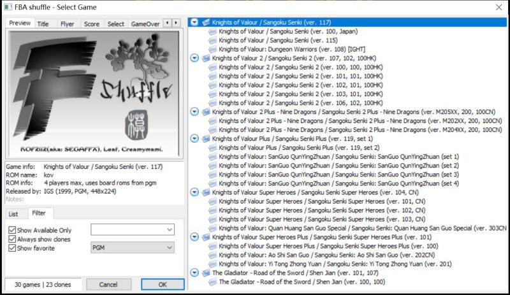Switch to the Title tab
The width and height of the screenshot is (510, 295).
click(x=43, y=24)
